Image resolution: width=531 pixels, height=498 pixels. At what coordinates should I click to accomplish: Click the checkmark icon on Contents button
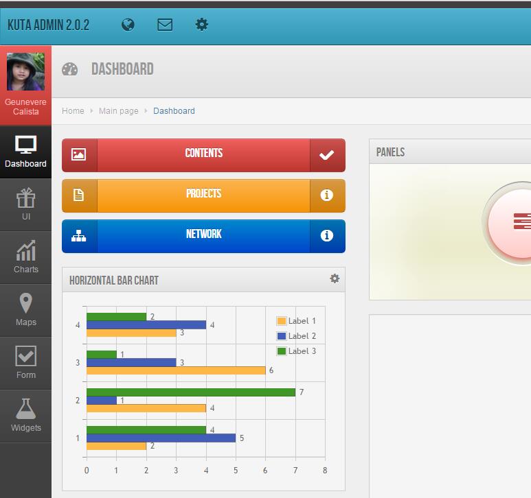(327, 155)
